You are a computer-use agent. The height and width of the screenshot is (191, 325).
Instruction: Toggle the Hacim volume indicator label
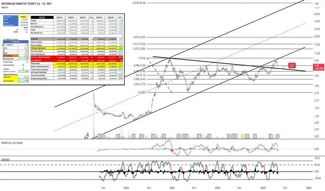(5, 7)
